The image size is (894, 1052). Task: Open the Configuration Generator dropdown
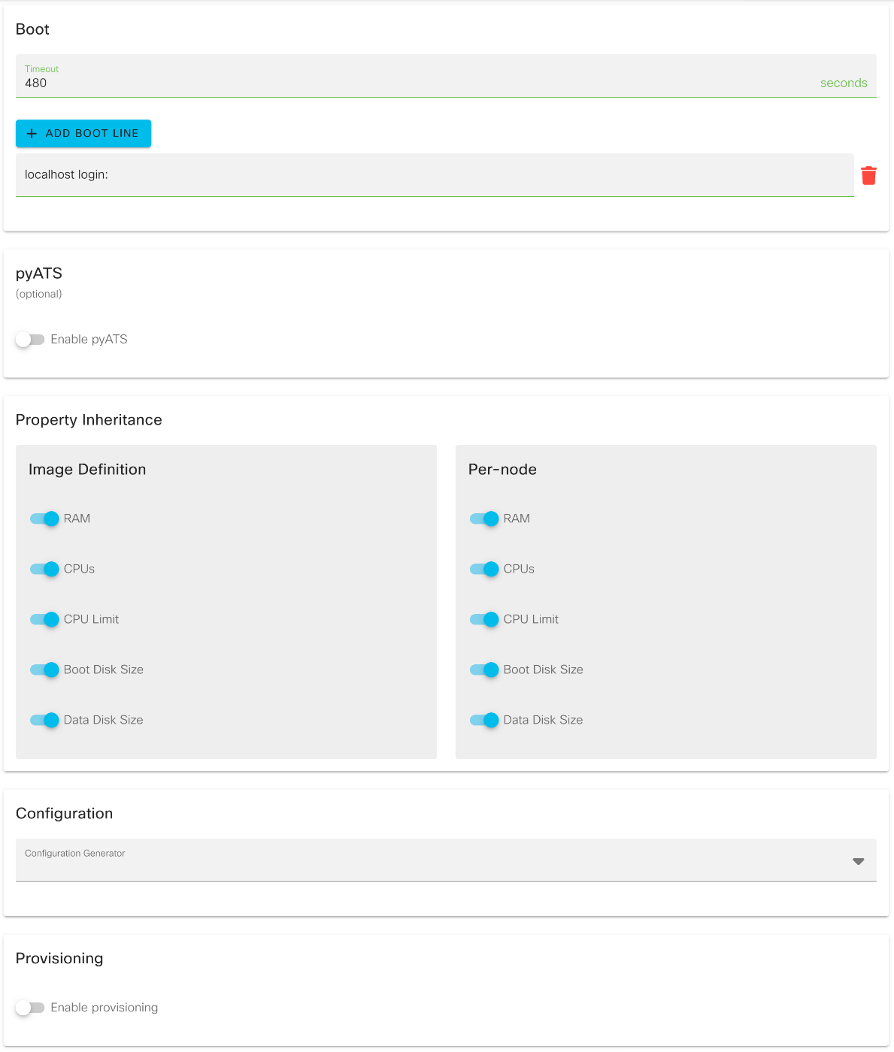pyautogui.click(x=446, y=860)
